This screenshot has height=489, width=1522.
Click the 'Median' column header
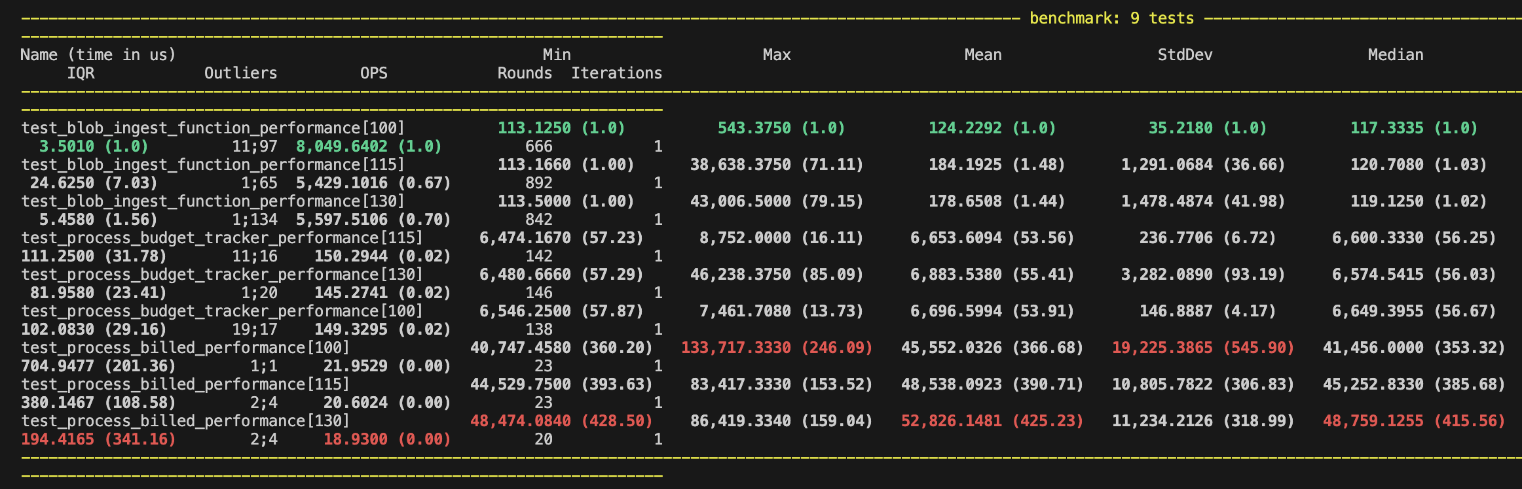[x=1396, y=55]
